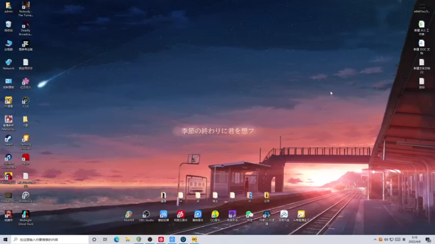Select the WeChat desktop shortcut
Screen dimensions: 435x244
point(250,216)
